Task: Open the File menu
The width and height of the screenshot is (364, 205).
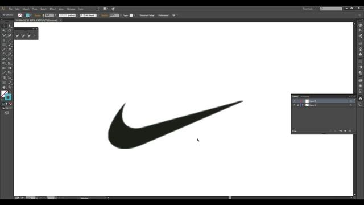Action: [10, 9]
